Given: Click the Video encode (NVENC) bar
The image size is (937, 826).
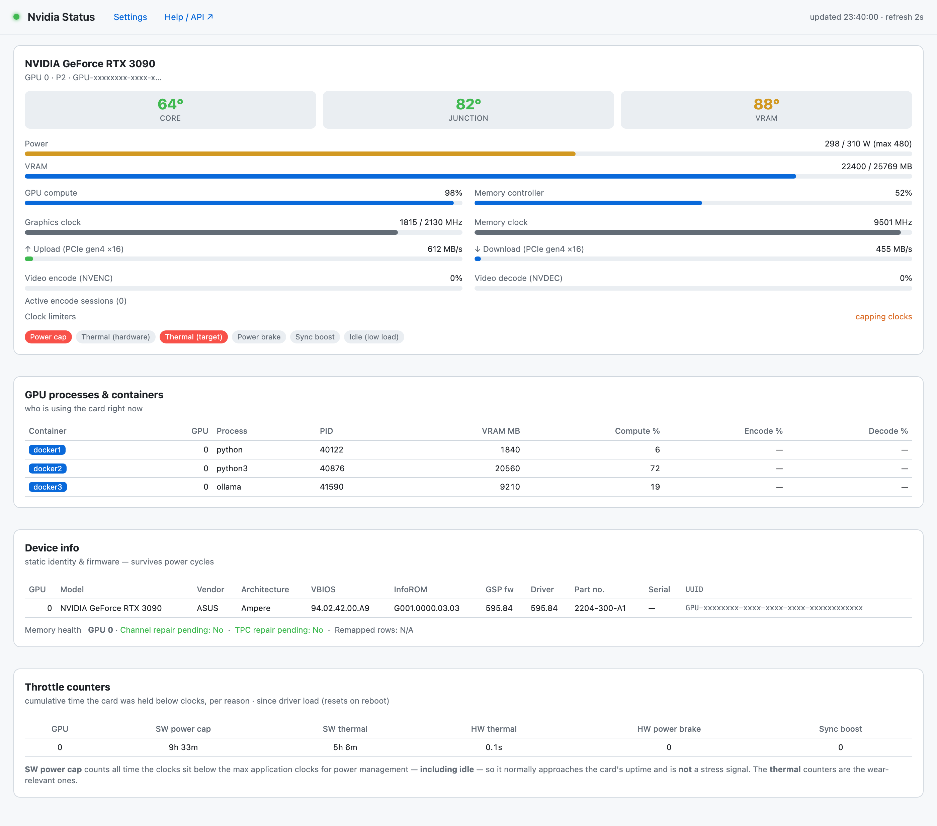Looking at the screenshot, I should click(x=243, y=288).
